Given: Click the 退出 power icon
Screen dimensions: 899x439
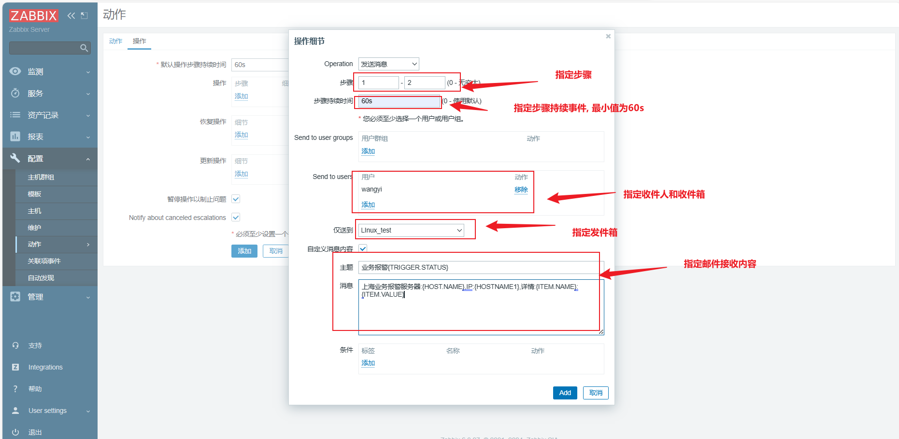Looking at the screenshot, I should 15,432.
